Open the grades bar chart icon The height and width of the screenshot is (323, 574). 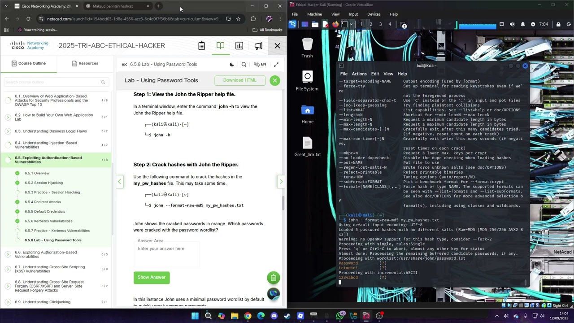(x=239, y=46)
